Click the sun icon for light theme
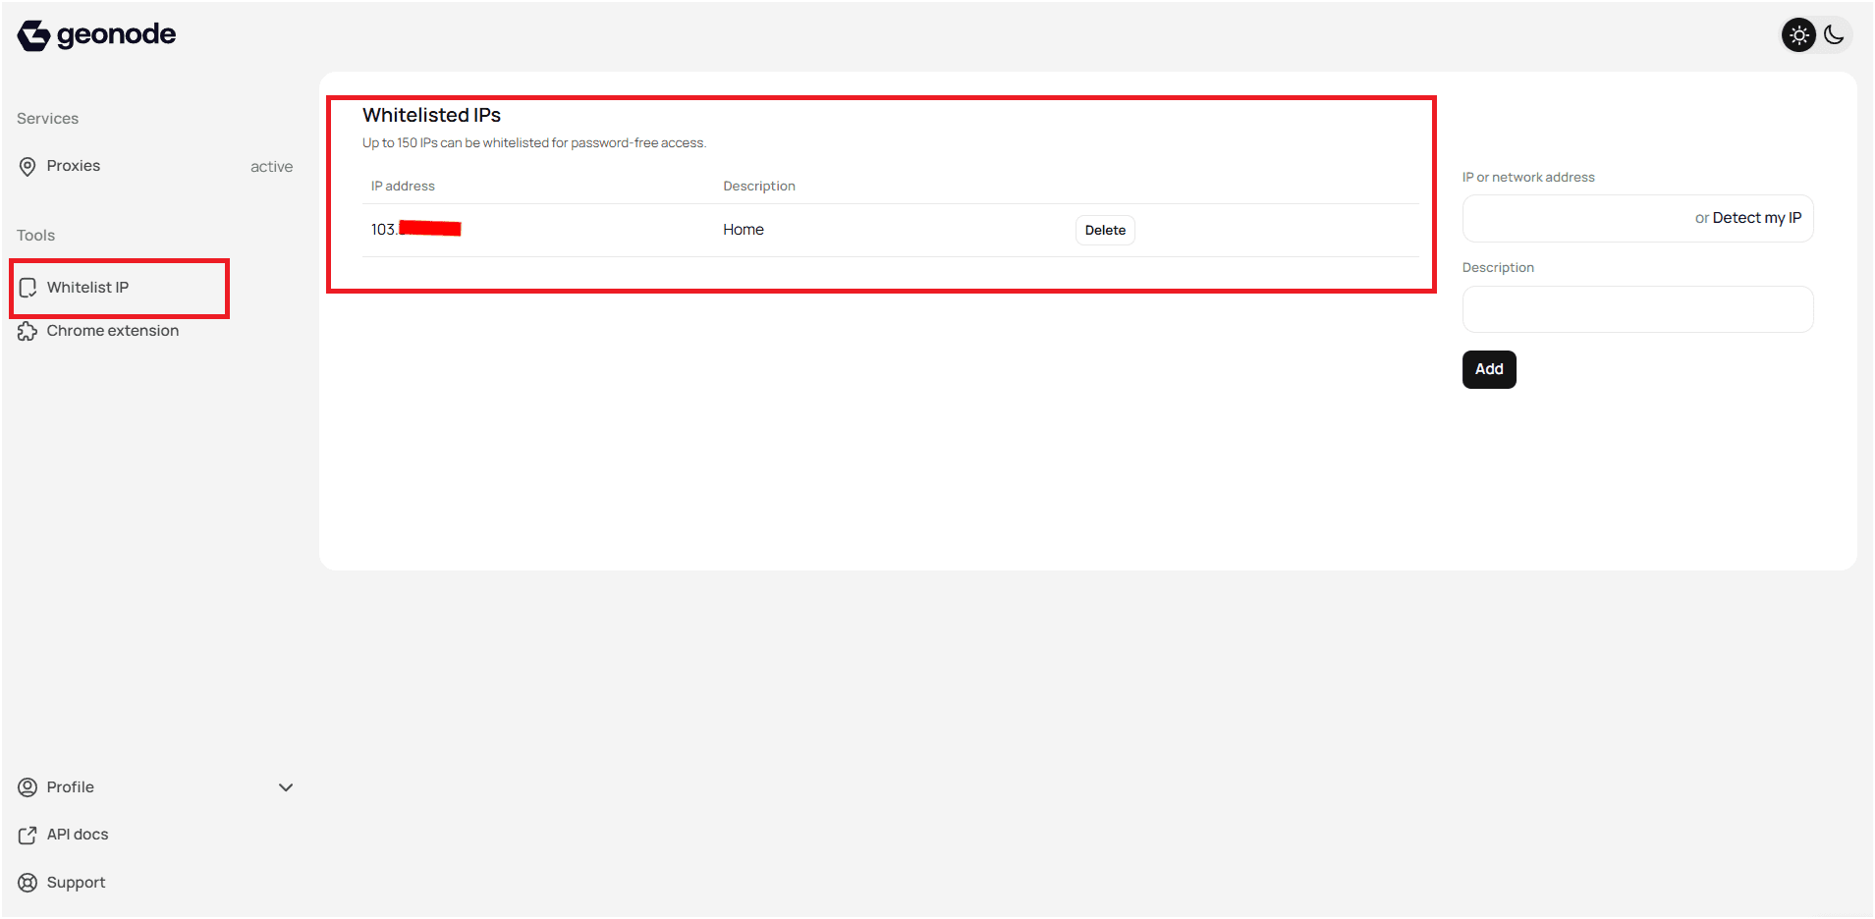Screen dimensions: 1875x919 pyautogui.click(x=1798, y=34)
